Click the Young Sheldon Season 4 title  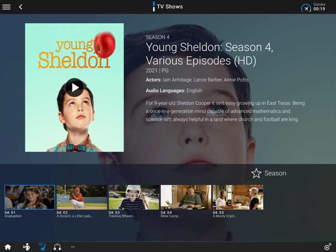coord(210,54)
